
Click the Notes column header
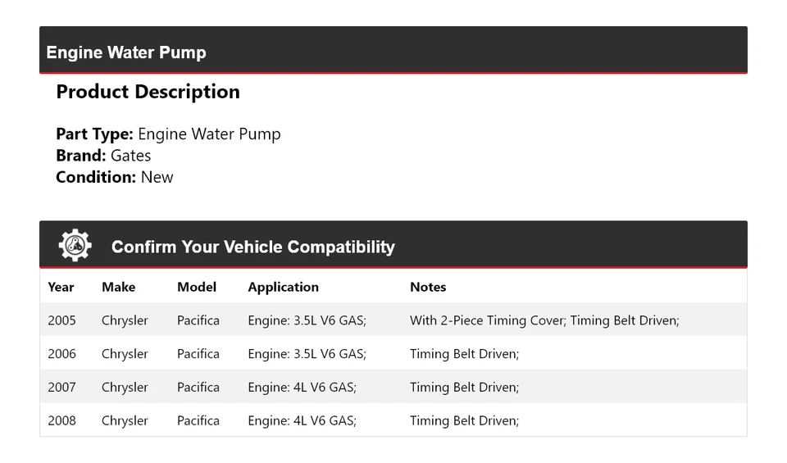pos(428,287)
